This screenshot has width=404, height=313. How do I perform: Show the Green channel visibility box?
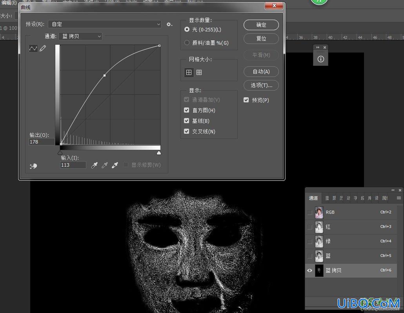click(310, 241)
